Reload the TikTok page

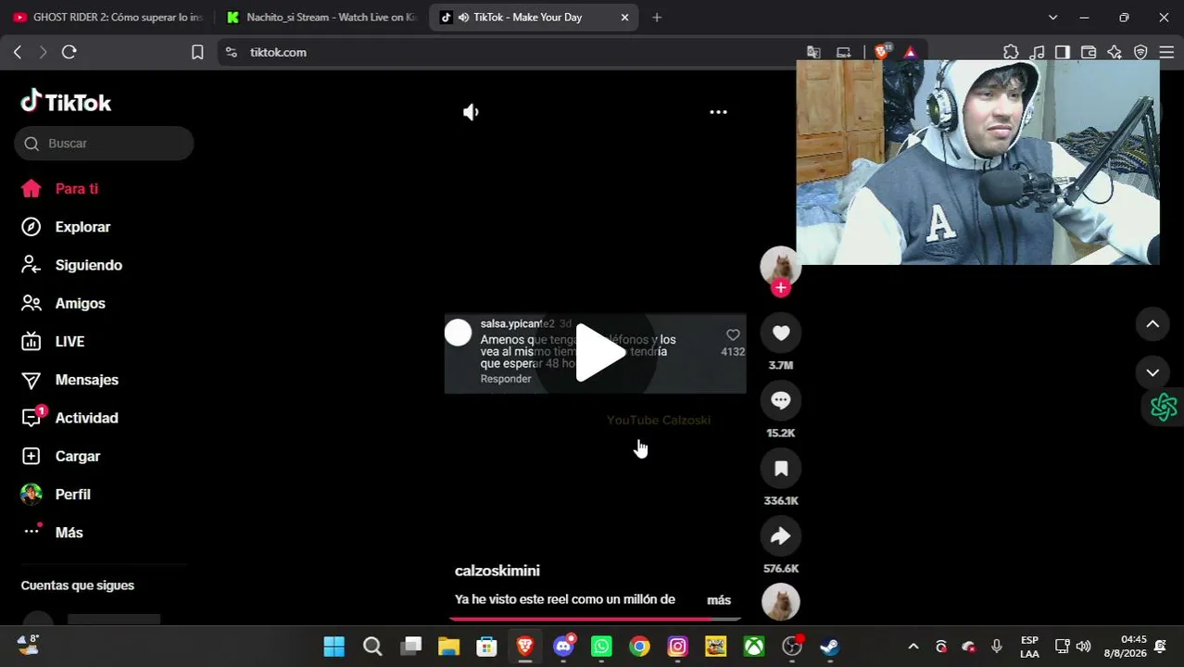pyautogui.click(x=69, y=53)
